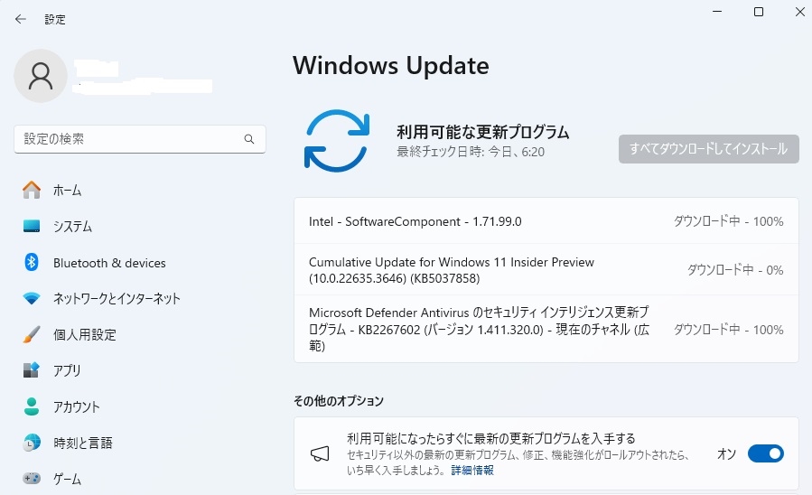Click the オン label beside the toggle
This screenshot has width=812, height=495.
(x=726, y=454)
